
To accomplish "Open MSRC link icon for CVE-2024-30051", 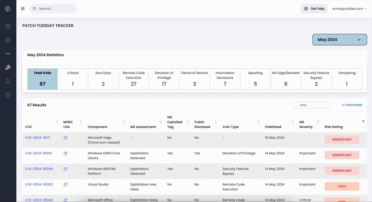I will tap(65, 153).
